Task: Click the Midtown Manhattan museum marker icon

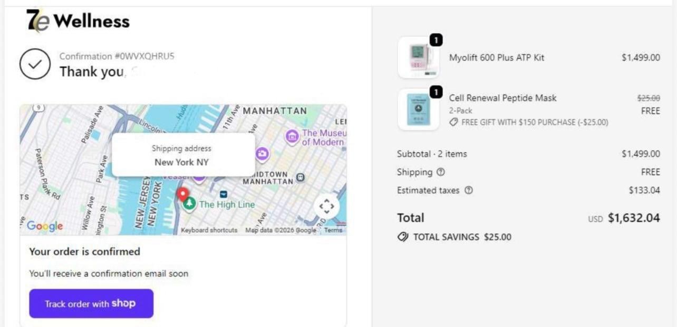Action: [x=300, y=177]
